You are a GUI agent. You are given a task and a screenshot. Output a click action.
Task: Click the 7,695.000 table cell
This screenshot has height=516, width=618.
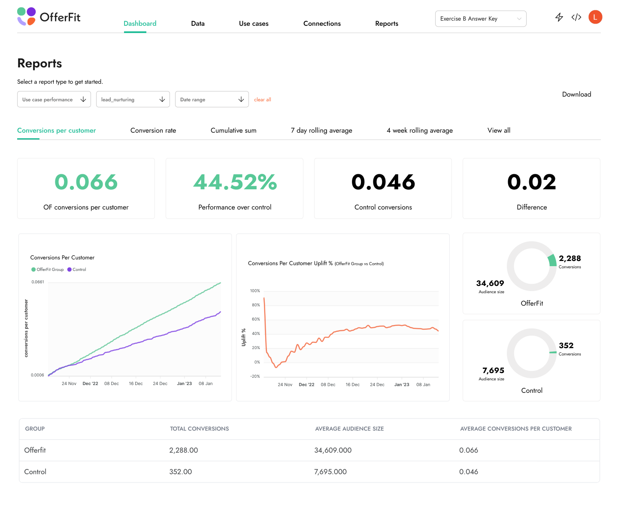pos(330,472)
